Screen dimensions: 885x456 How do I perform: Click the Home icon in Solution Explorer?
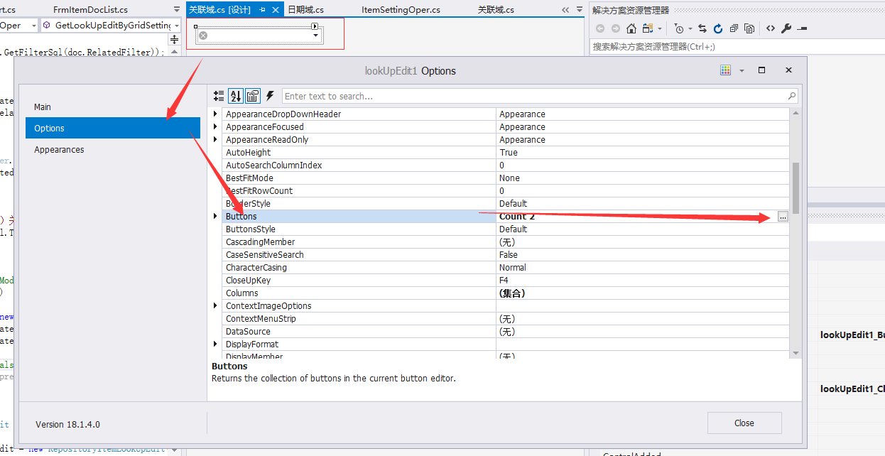coord(631,28)
